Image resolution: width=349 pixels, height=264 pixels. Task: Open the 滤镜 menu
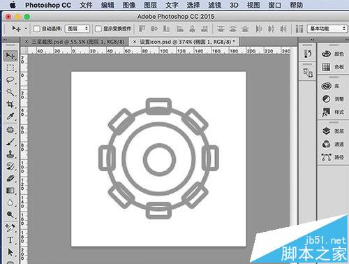coord(214,5)
